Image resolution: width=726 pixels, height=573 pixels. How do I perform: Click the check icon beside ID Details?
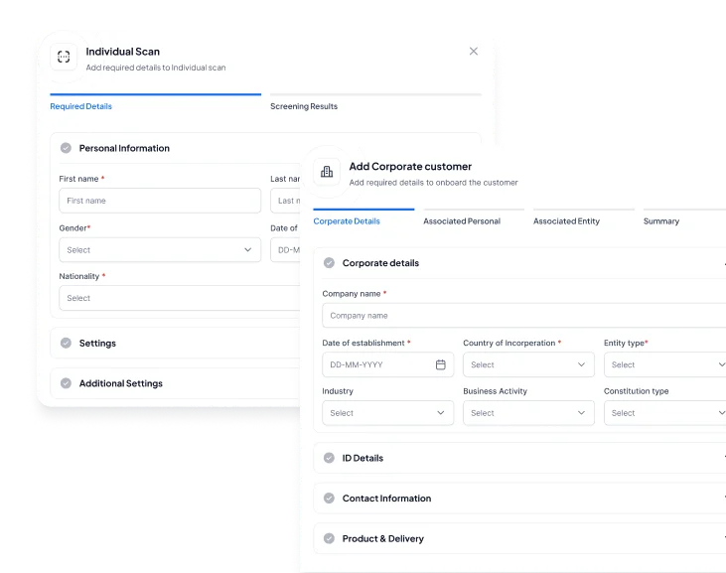click(x=329, y=458)
